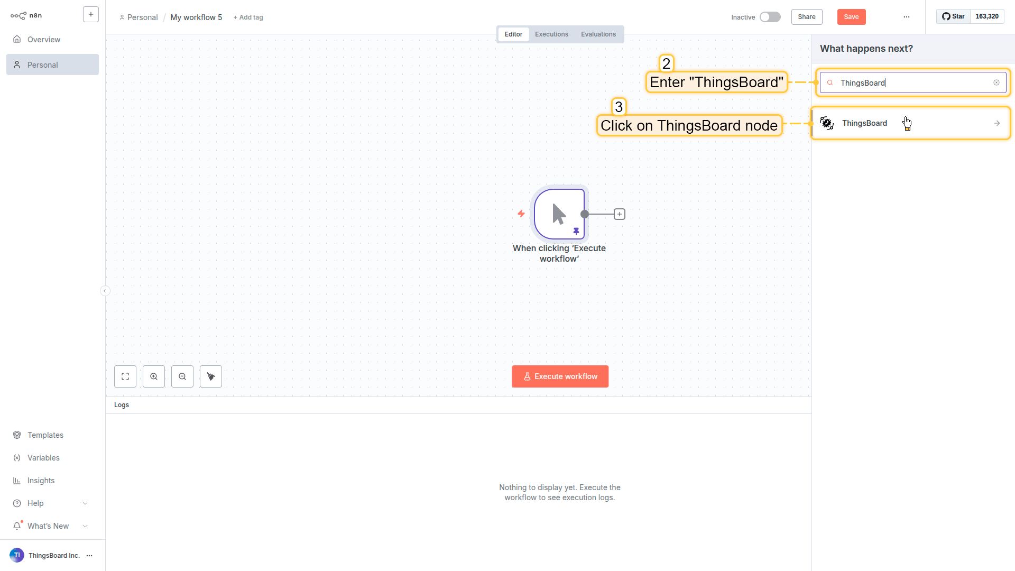Open ThingsBoard Inc. user menu dots
1015x571 pixels.
point(89,556)
